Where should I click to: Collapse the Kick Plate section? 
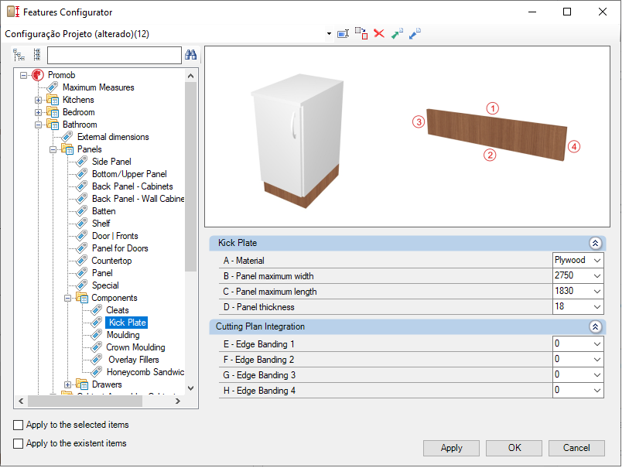click(x=595, y=243)
